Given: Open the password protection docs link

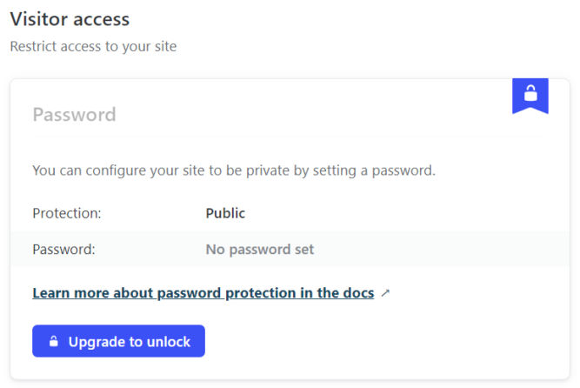Looking at the screenshot, I should tap(203, 293).
